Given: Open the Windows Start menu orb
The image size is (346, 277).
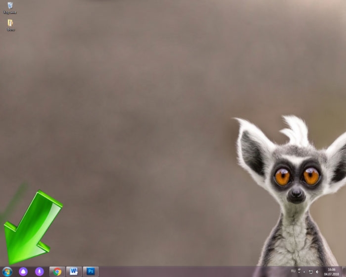Looking at the screenshot, I should [7, 272].
